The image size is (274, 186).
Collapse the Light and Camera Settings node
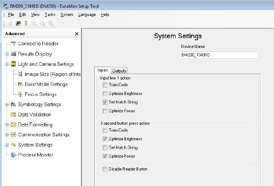7,64
